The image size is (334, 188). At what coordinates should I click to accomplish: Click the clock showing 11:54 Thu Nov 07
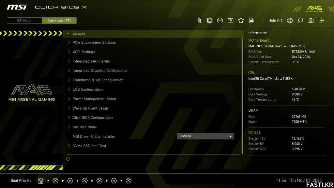point(299,180)
